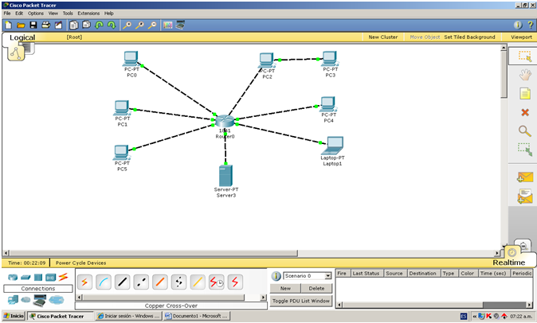Open the Extensions menu

click(x=88, y=14)
